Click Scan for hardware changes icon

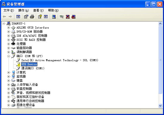[x=54, y=17]
